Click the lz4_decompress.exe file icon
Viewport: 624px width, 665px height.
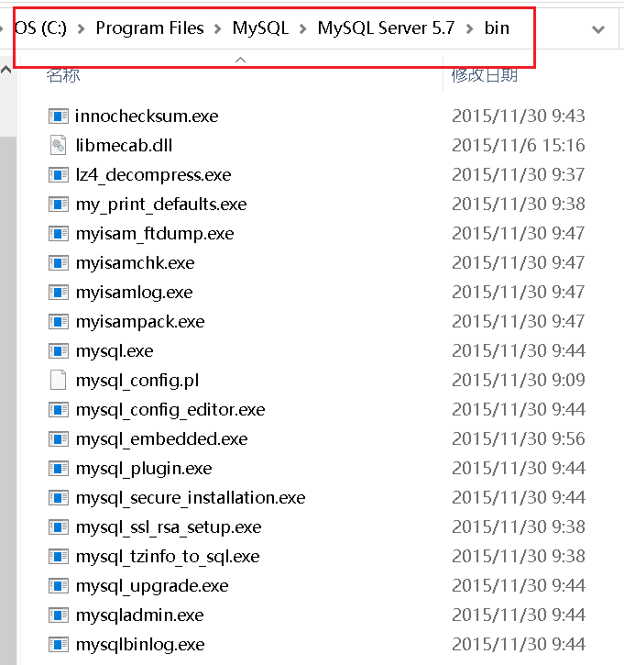pyautogui.click(x=59, y=174)
